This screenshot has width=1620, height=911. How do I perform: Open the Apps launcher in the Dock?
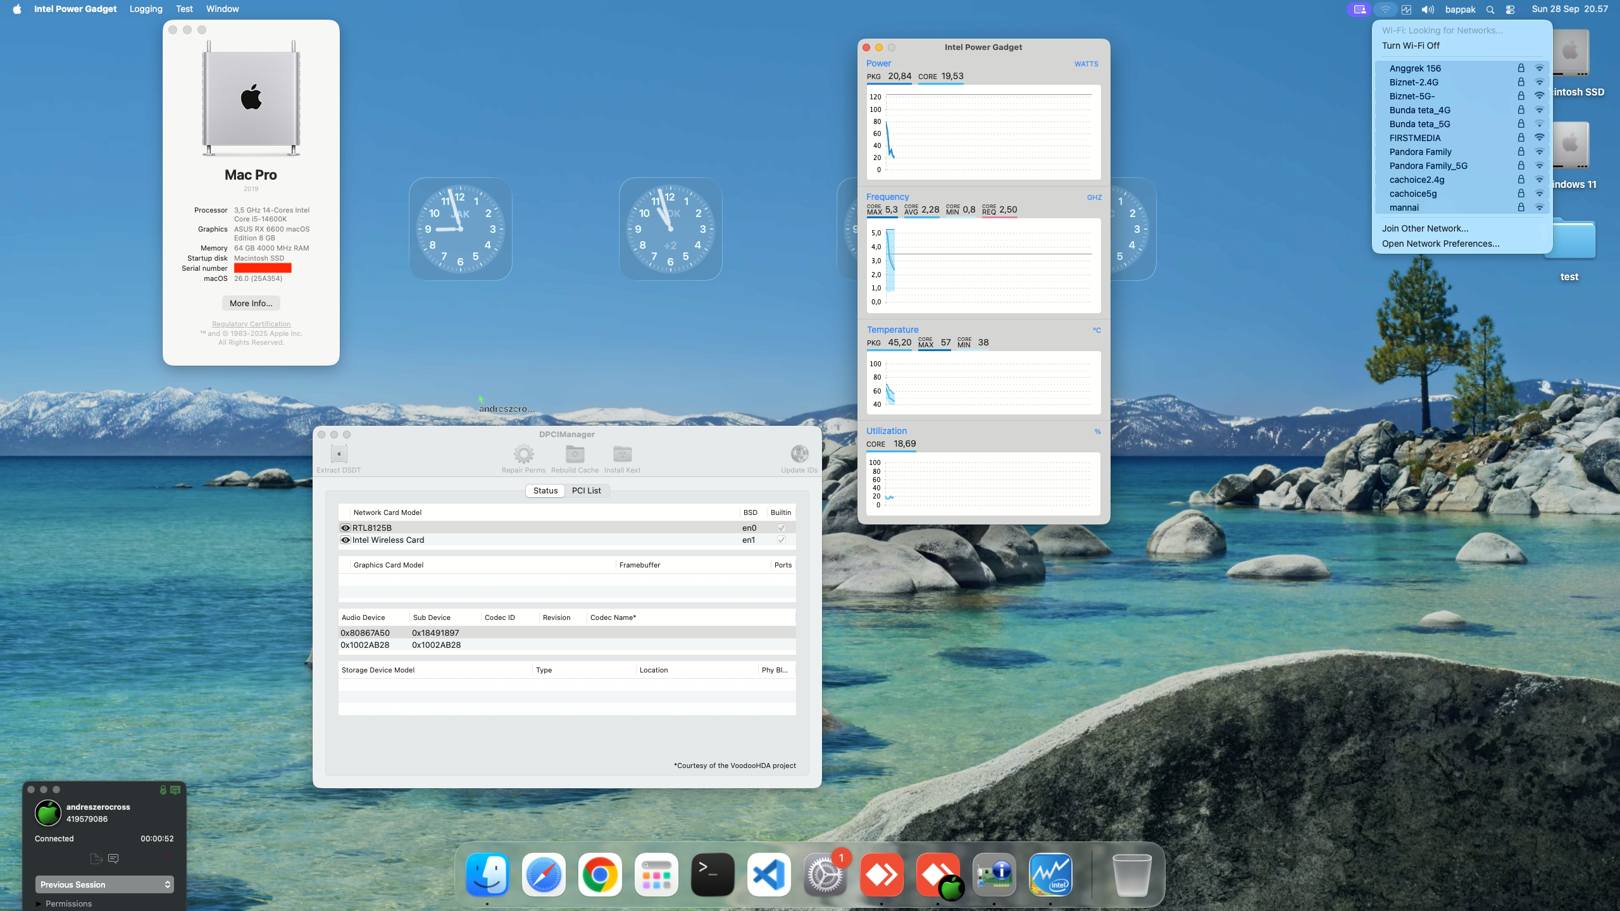656,875
